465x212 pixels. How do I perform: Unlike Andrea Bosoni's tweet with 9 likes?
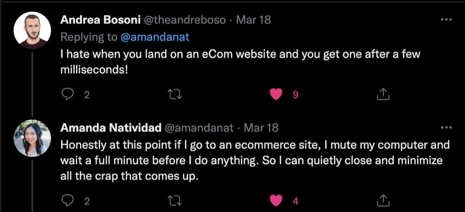pos(277,94)
